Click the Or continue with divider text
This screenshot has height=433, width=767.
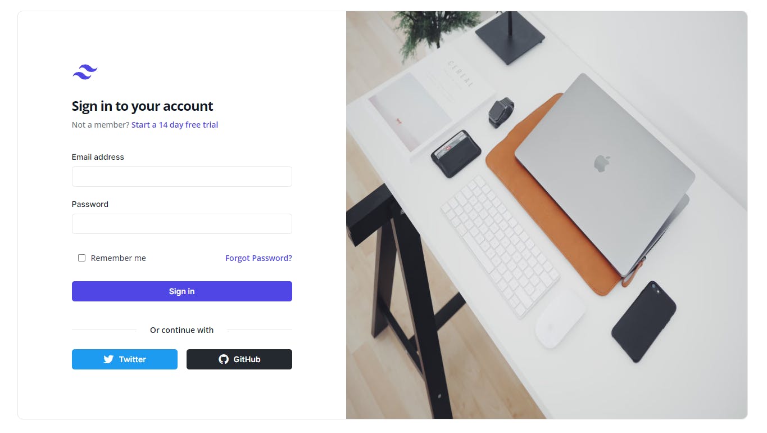tap(181, 330)
